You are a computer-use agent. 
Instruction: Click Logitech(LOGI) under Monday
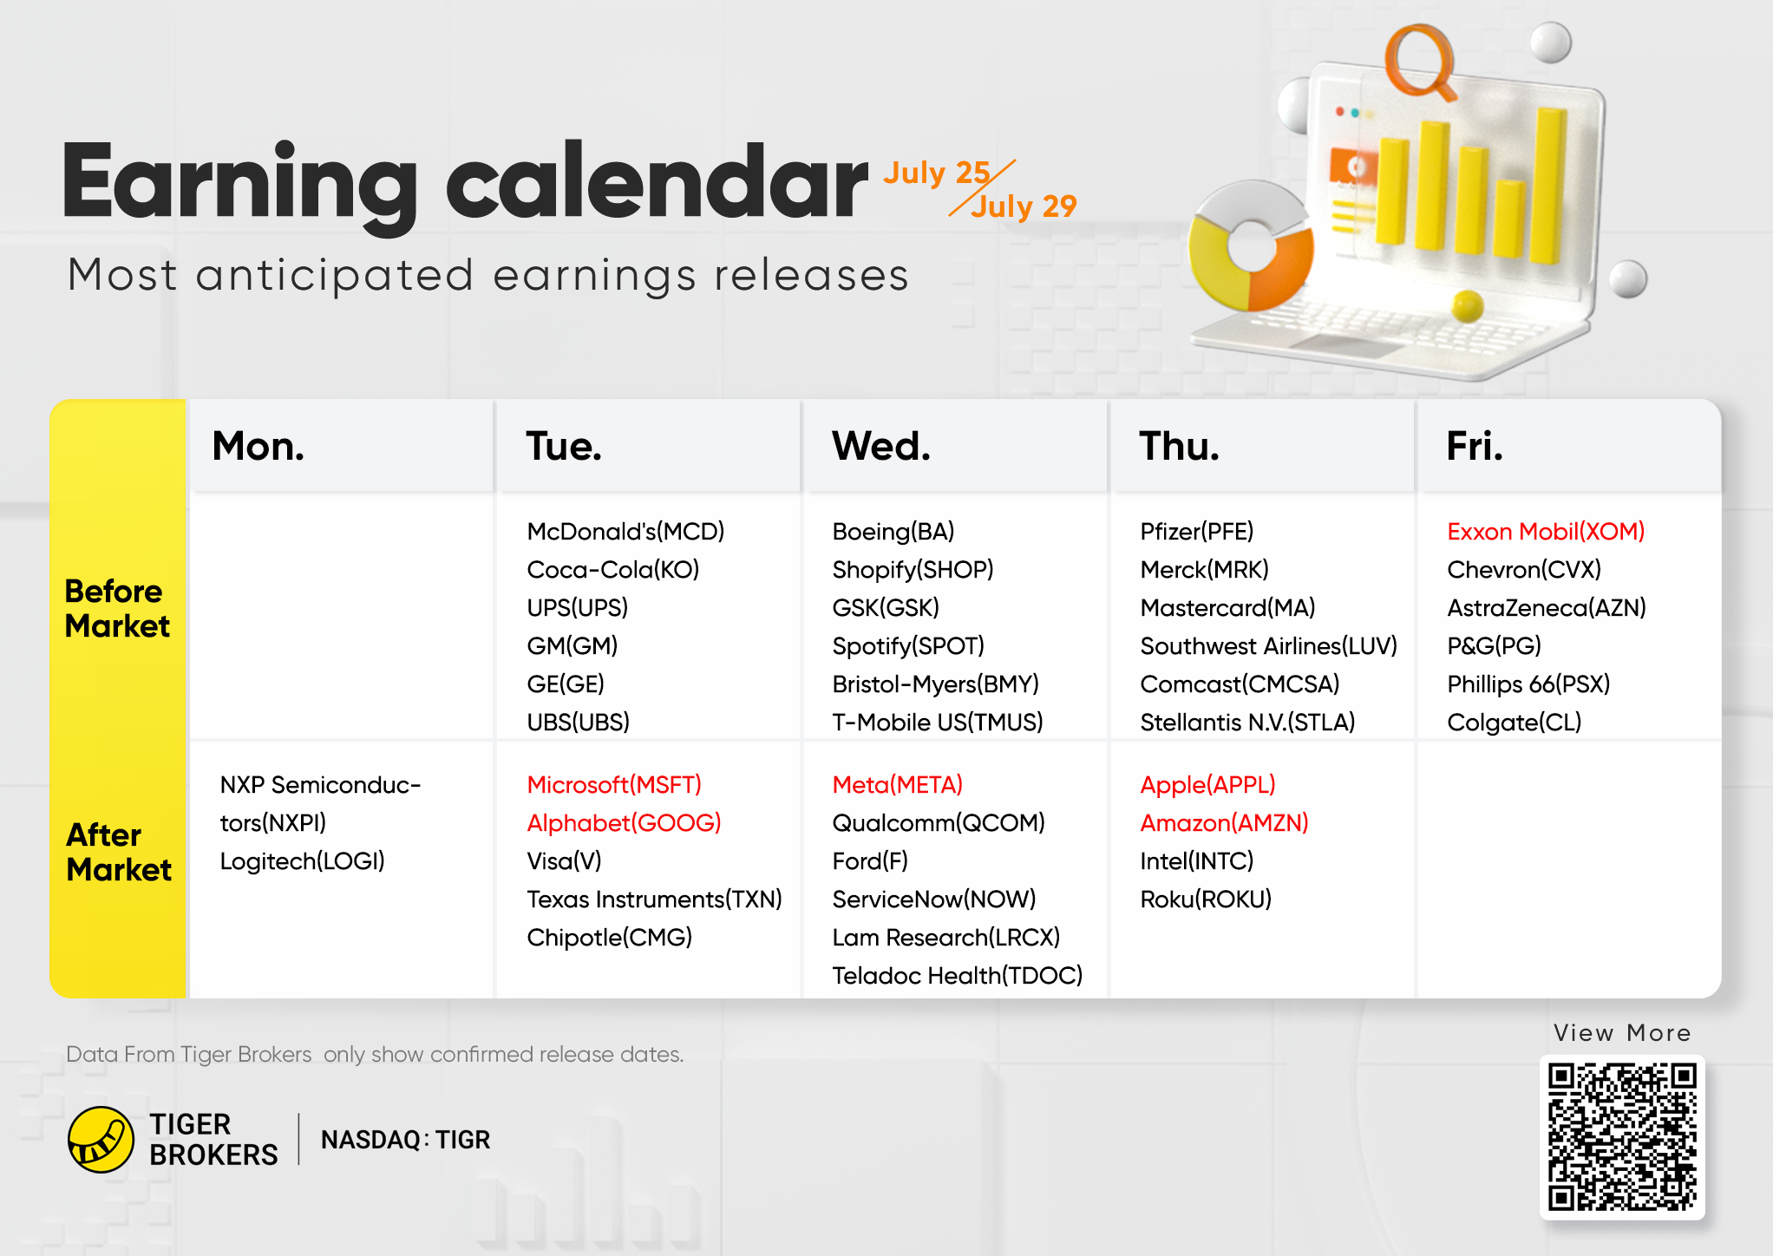pyautogui.click(x=302, y=860)
